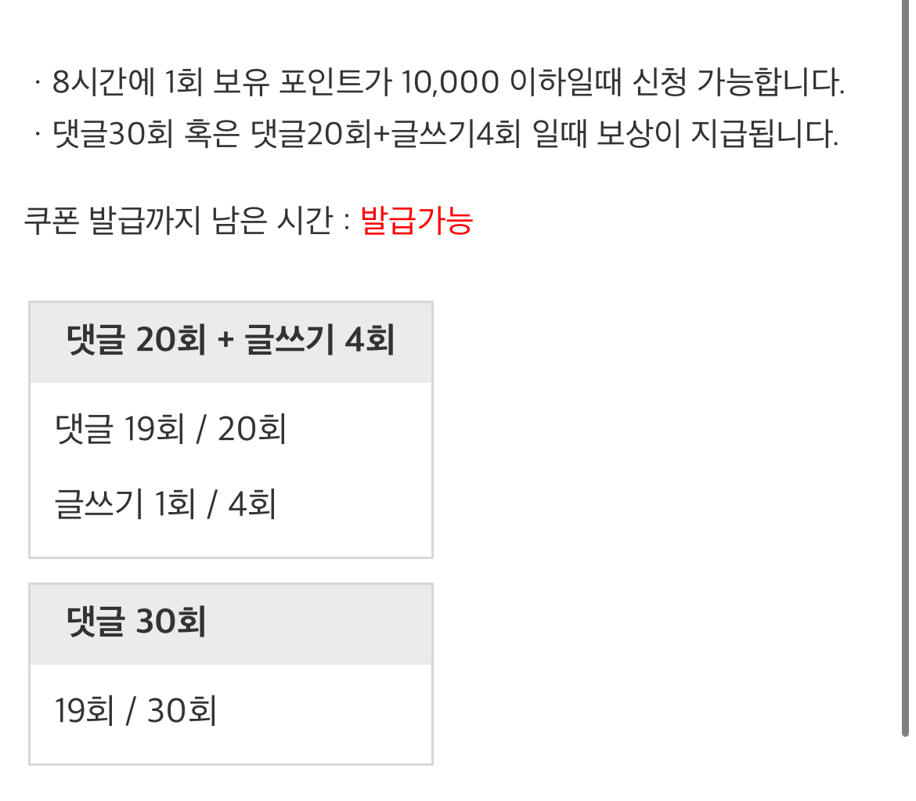Click 신청 가능합니다 at the end of the first notice
916x801 pixels.
[x=738, y=81]
